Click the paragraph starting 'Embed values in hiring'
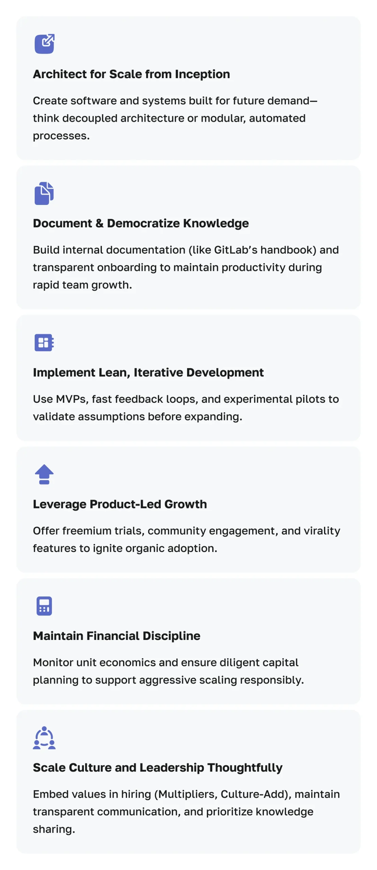 186,812
